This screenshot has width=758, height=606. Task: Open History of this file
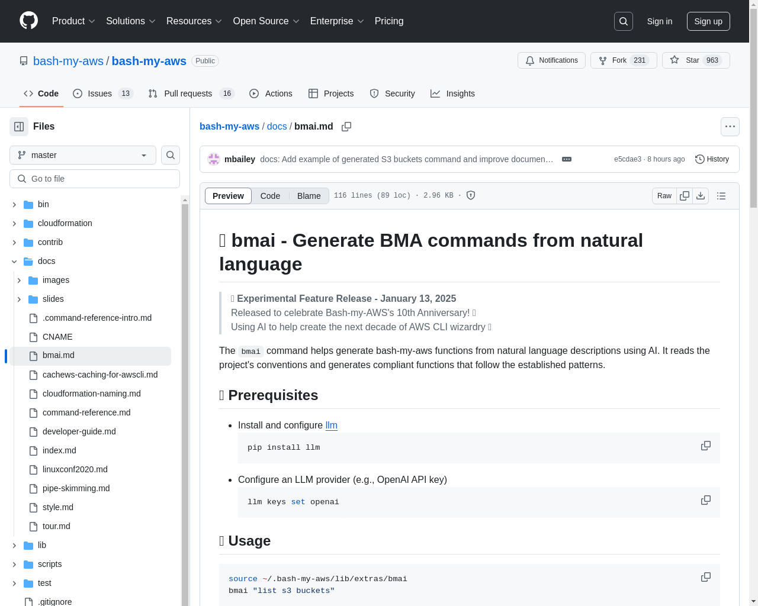[x=712, y=159]
